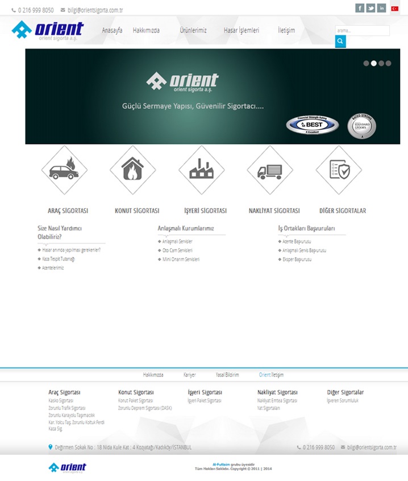Image resolution: width=408 pixels, height=481 pixels.
Task: Jump to the last carousel slide dot
Action: [389, 63]
